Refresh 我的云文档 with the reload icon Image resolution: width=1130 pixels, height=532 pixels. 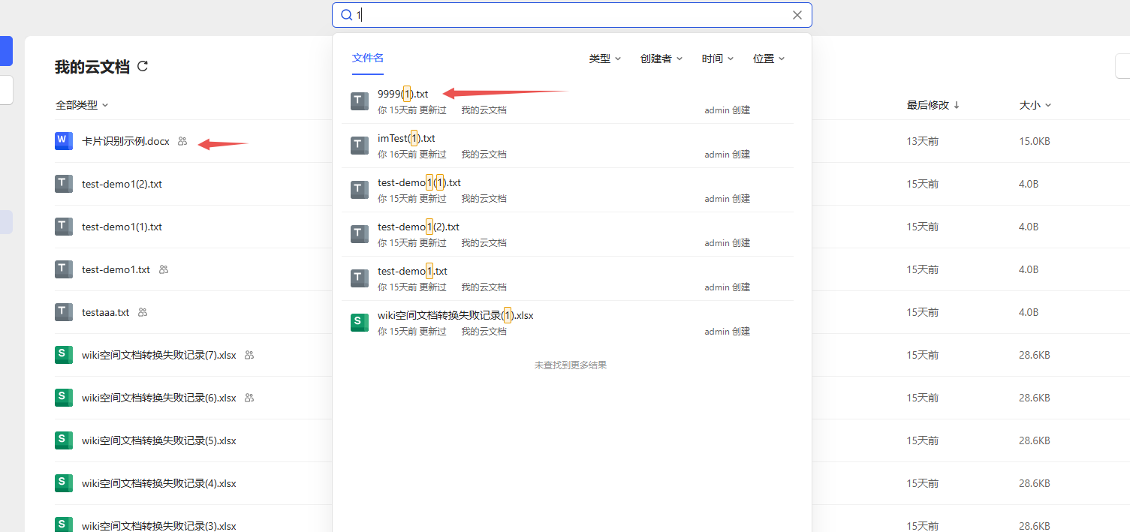click(x=143, y=66)
